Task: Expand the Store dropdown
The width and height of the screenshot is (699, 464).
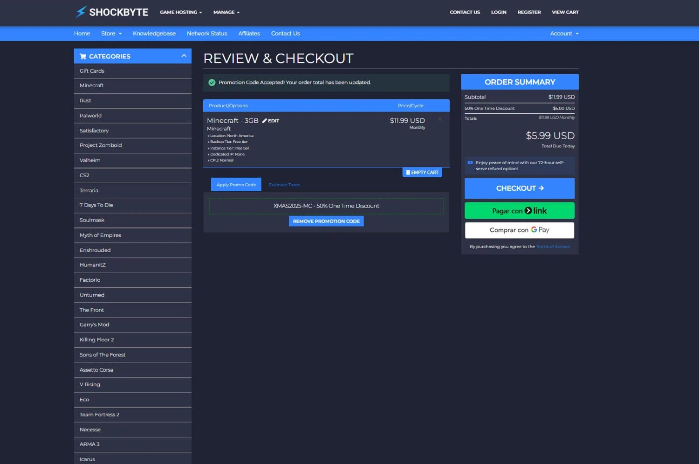Action: coord(111,34)
